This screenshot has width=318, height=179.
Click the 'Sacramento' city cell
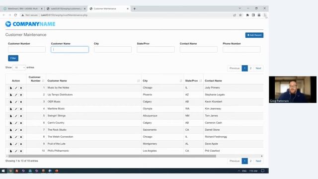point(150,130)
